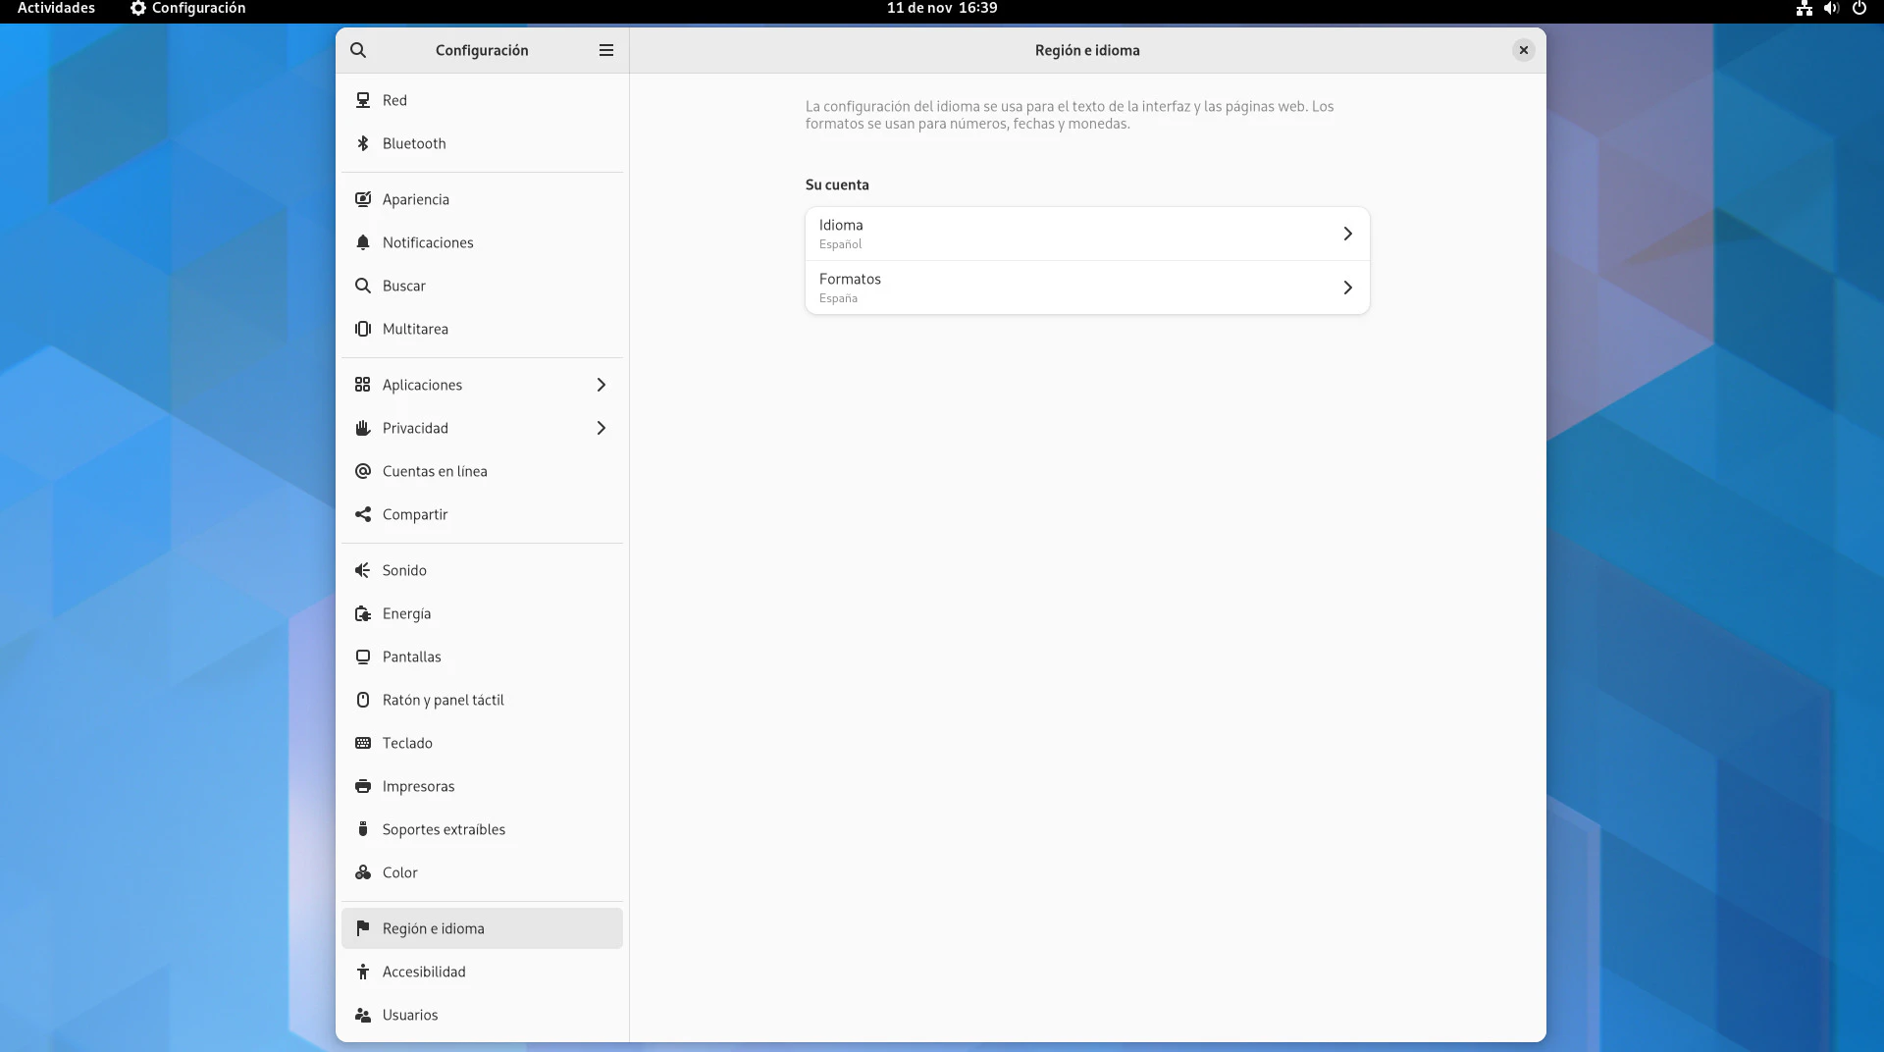
Task: Click the Accesibilidad figure icon
Action: coord(363,972)
